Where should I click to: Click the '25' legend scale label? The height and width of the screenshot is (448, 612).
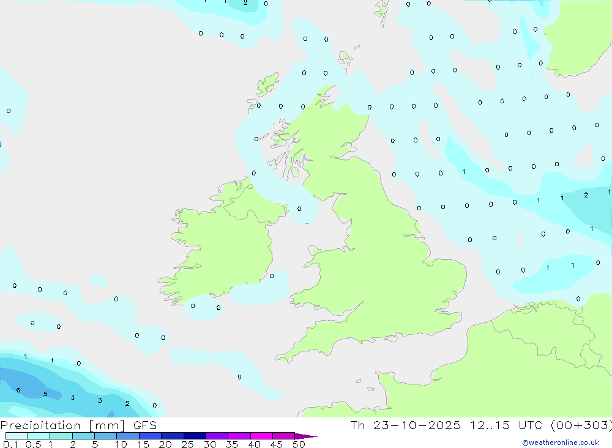(x=187, y=444)
